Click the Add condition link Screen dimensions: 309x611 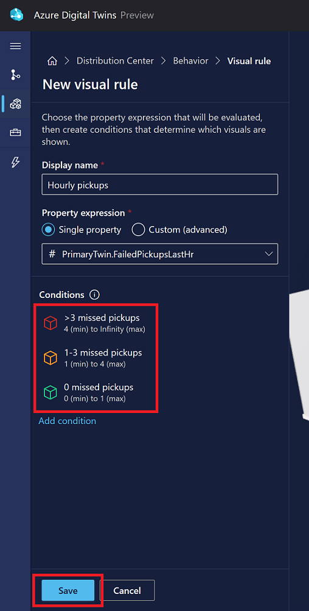68,421
